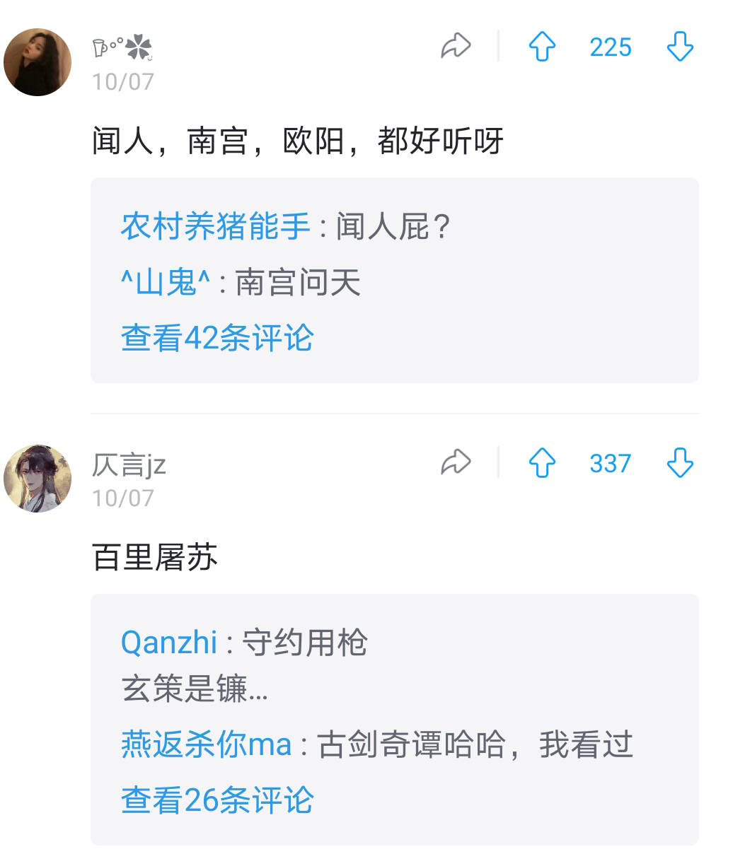The width and height of the screenshot is (733, 854).
Task: Expand 查看42条评论 replies
Action: pyautogui.click(x=217, y=337)
